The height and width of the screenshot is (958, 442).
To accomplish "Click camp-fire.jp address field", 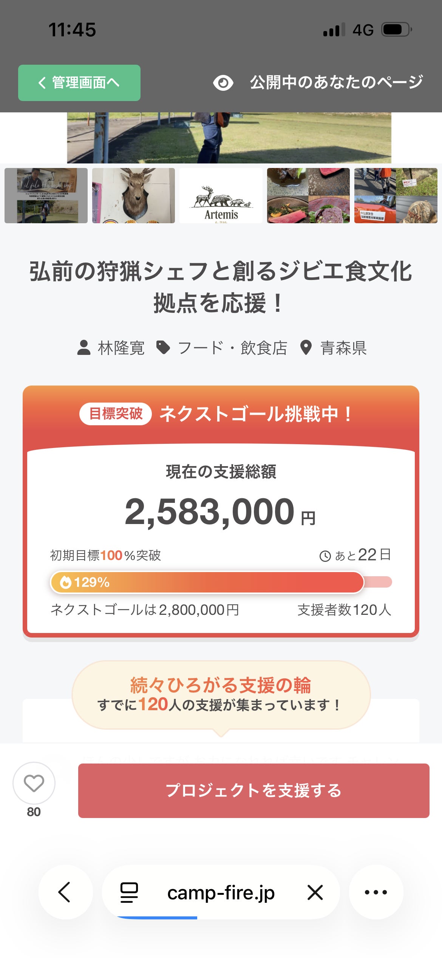I will [221, 892].
